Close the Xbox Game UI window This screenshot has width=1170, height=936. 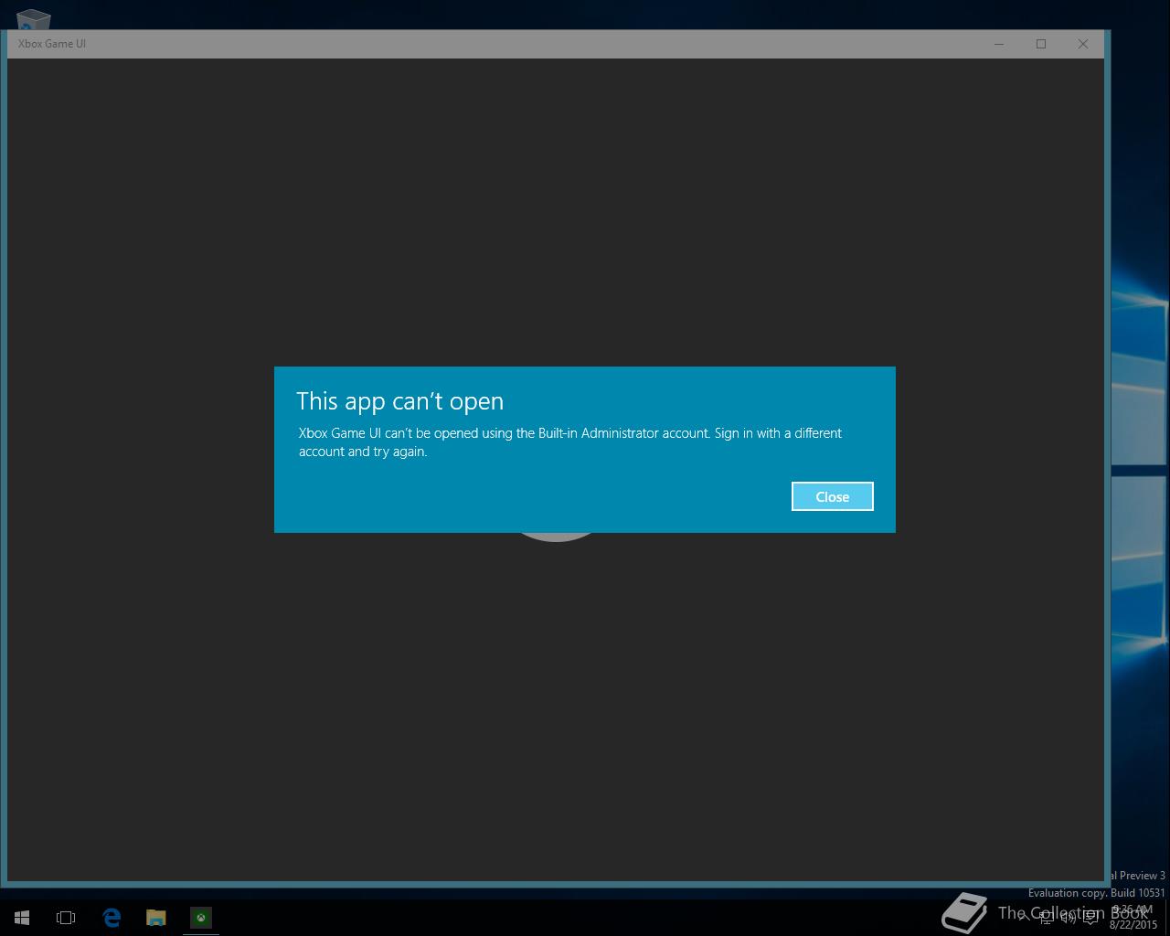1083,44
